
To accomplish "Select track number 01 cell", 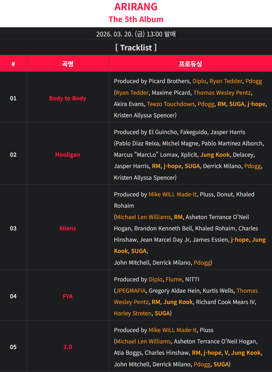I will click(13, 98).
